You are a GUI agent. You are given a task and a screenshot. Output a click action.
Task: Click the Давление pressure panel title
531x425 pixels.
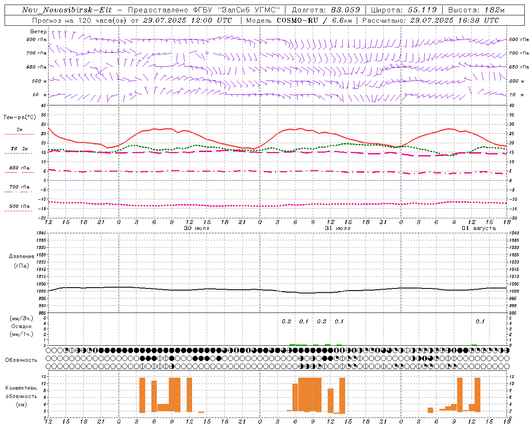[21, 256]
